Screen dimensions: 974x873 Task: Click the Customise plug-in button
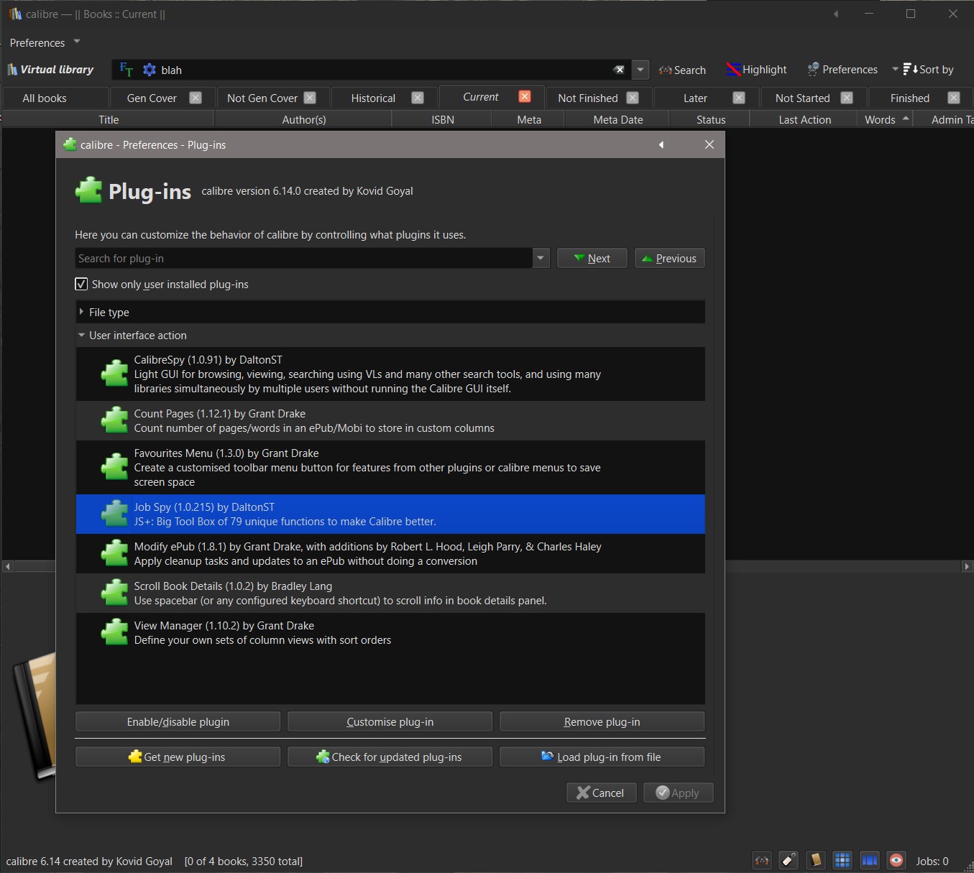[390, 721]
